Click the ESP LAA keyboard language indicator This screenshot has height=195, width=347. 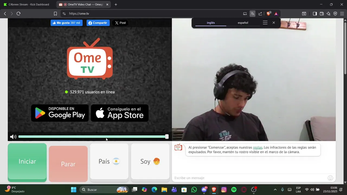coord(298,190)
